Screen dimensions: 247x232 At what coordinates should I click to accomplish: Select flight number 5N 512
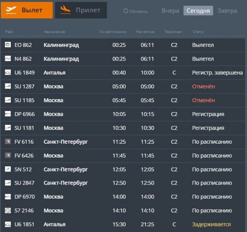coord(23,170)
